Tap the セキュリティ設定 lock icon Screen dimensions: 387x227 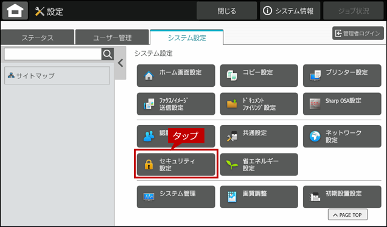click(149, 164)
